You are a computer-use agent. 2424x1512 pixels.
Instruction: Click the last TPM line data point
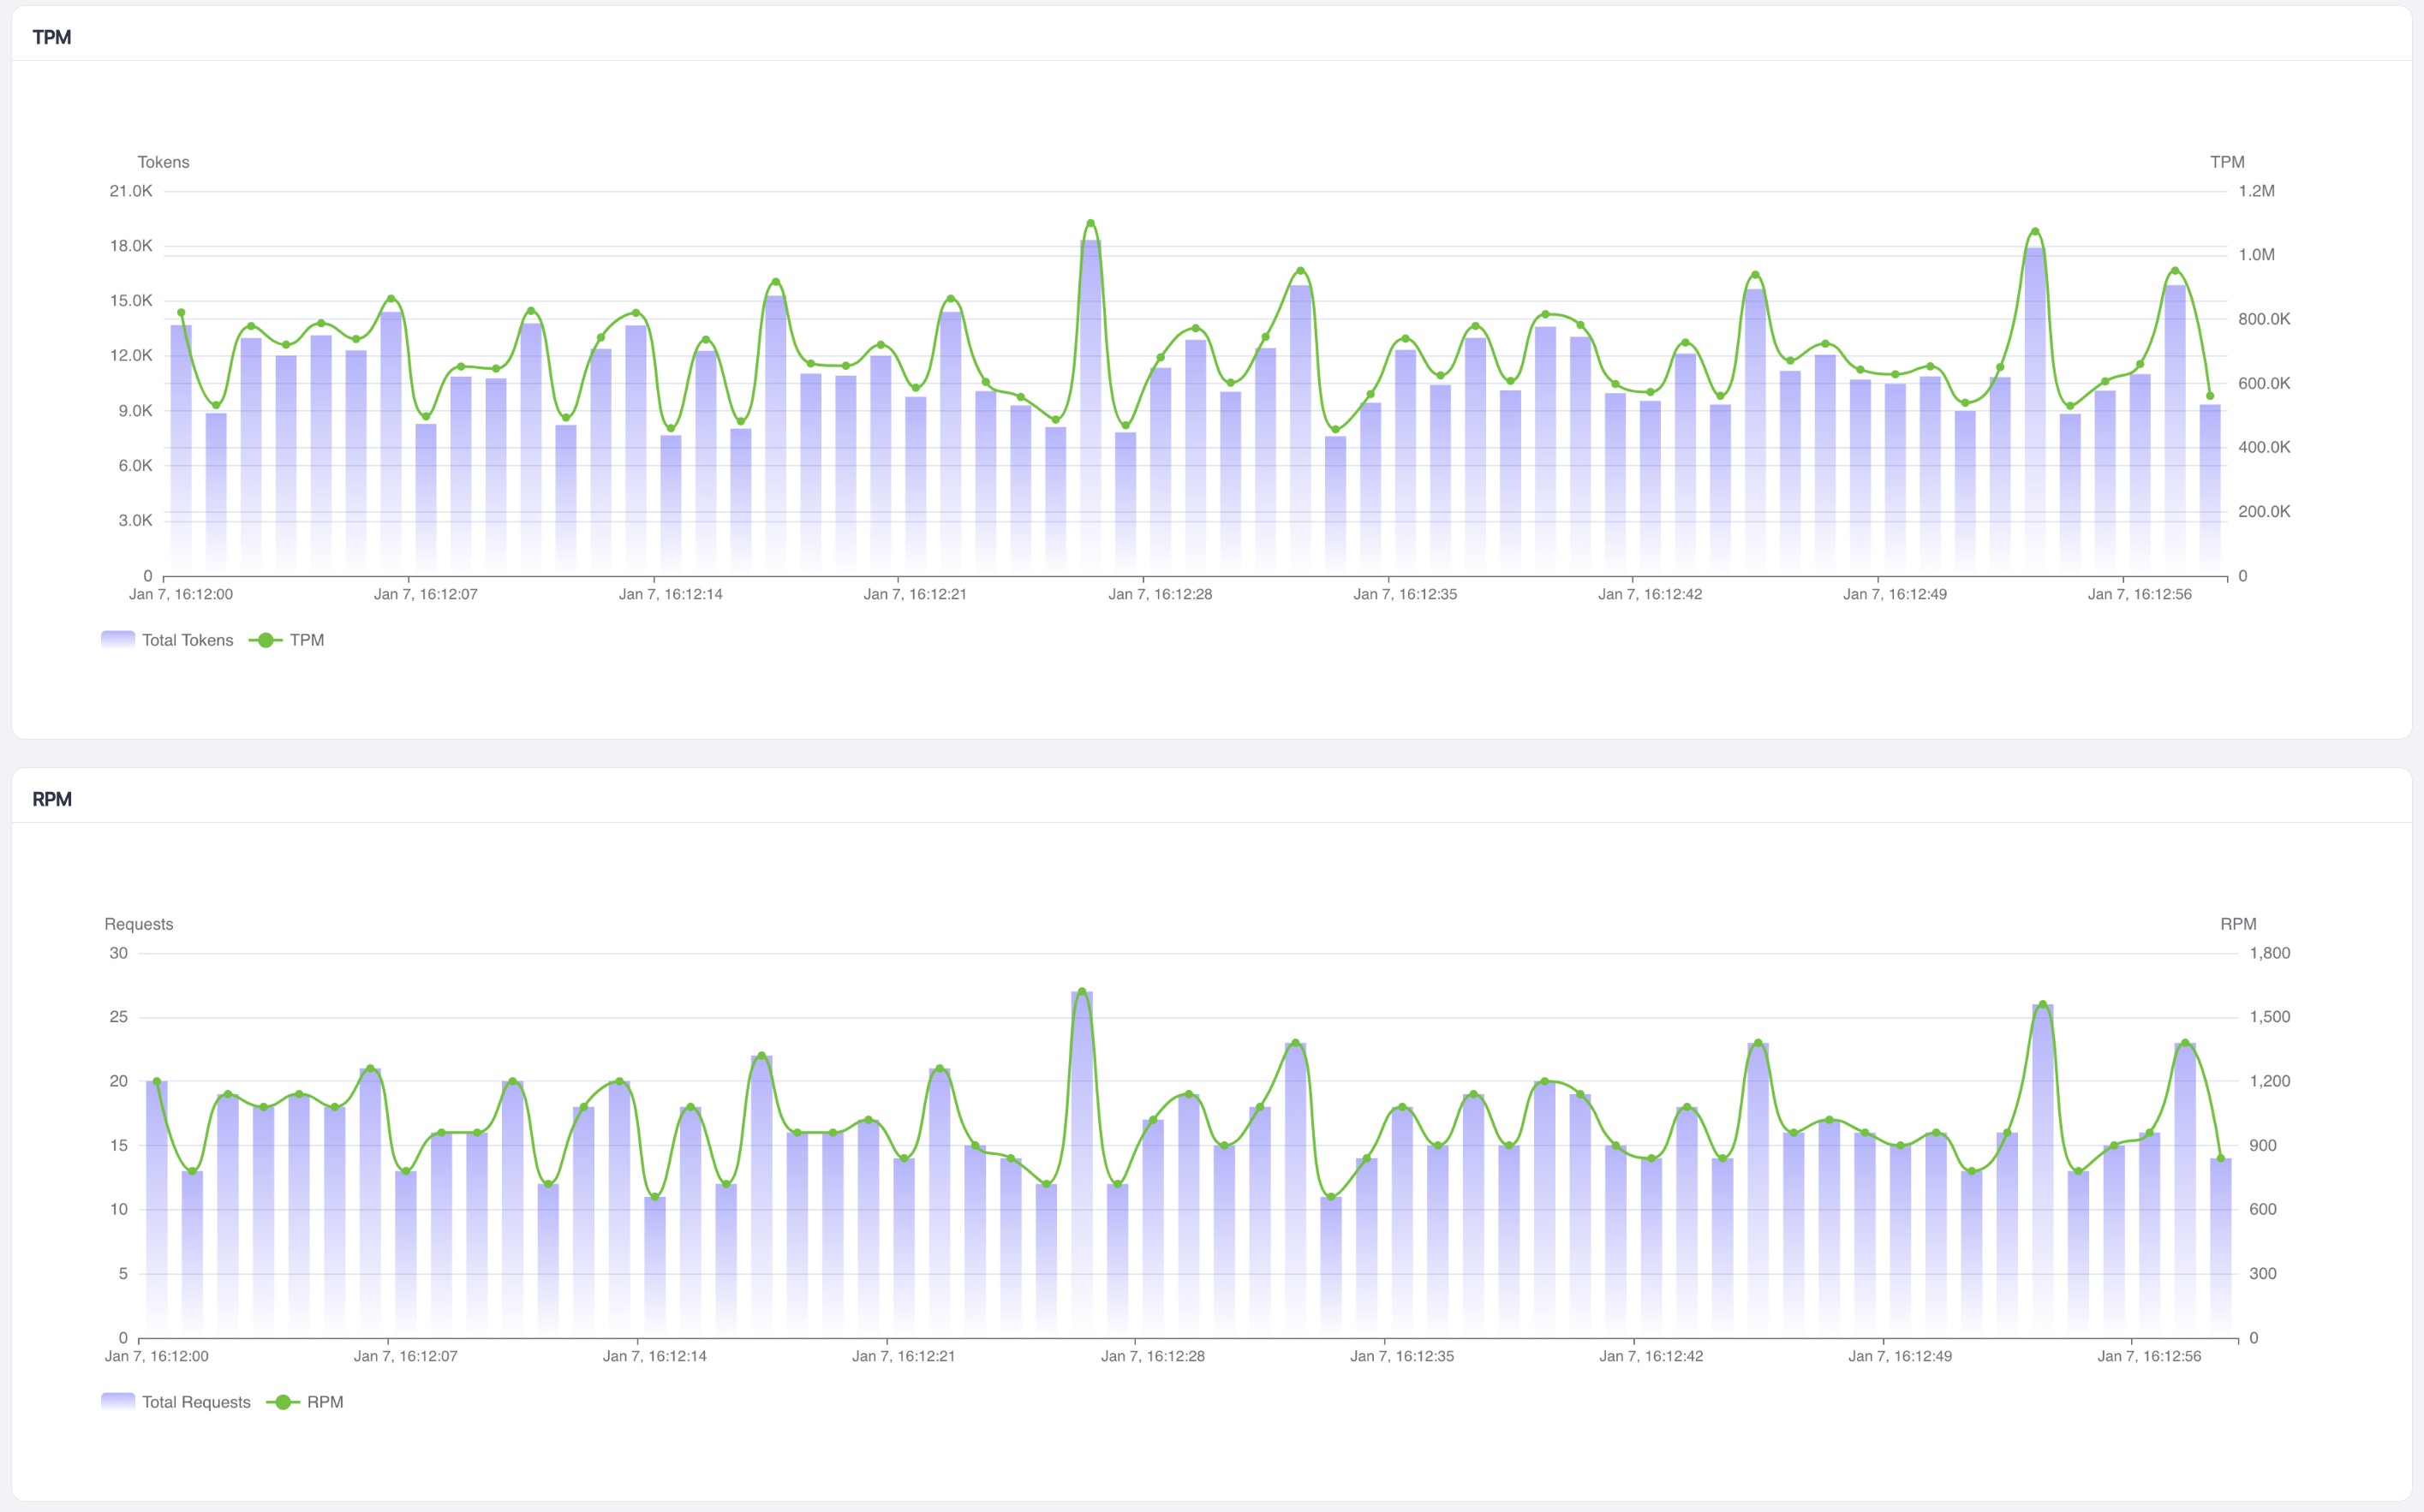coord(2210,396)
